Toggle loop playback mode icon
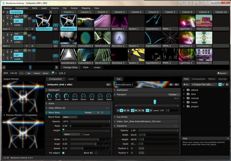The height and width of the screenshot is (161, 231). (x=132, y=110)
